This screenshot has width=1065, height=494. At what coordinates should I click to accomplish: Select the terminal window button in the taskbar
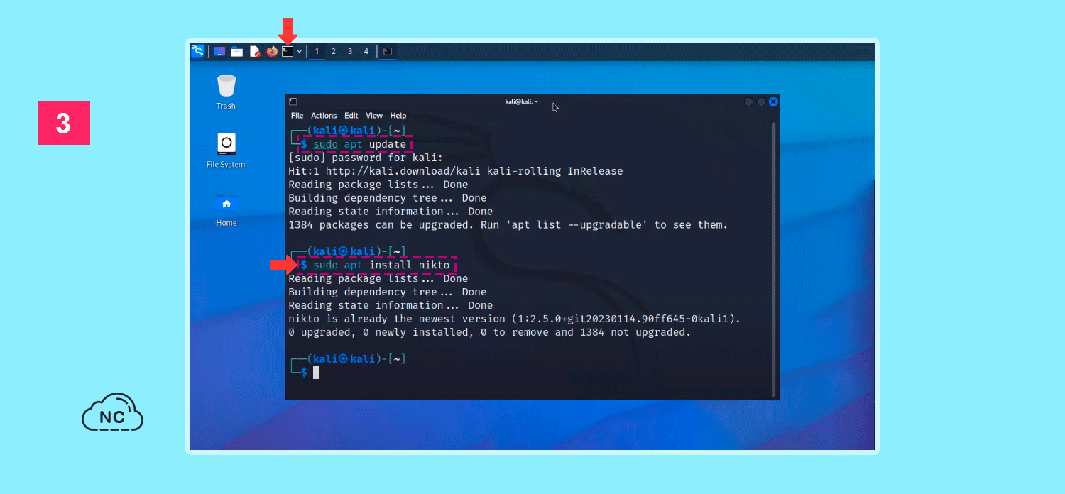[388, 51]
